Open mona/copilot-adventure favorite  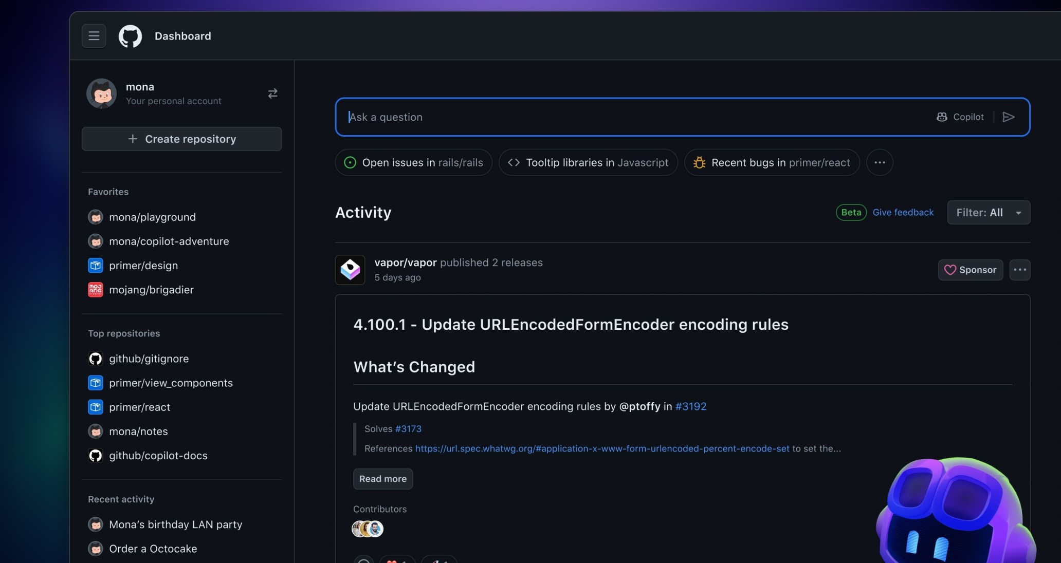(169, 241)
